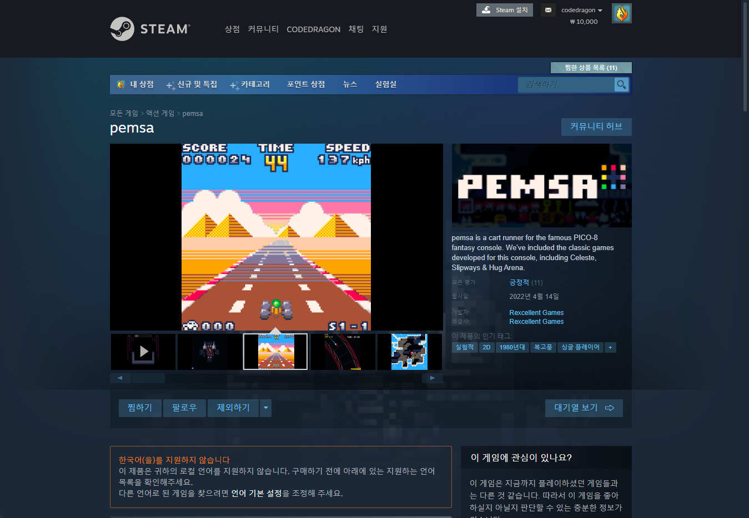Open the inbox envelope icon
The width and height of the screenshot is (749, 518).
[x=548, y=10]
